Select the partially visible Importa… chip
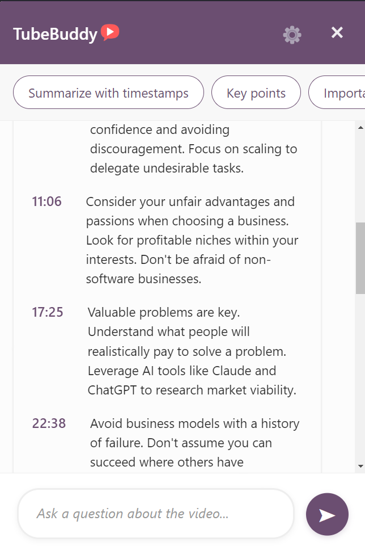 pyautogui.click(x=337, y=93)
